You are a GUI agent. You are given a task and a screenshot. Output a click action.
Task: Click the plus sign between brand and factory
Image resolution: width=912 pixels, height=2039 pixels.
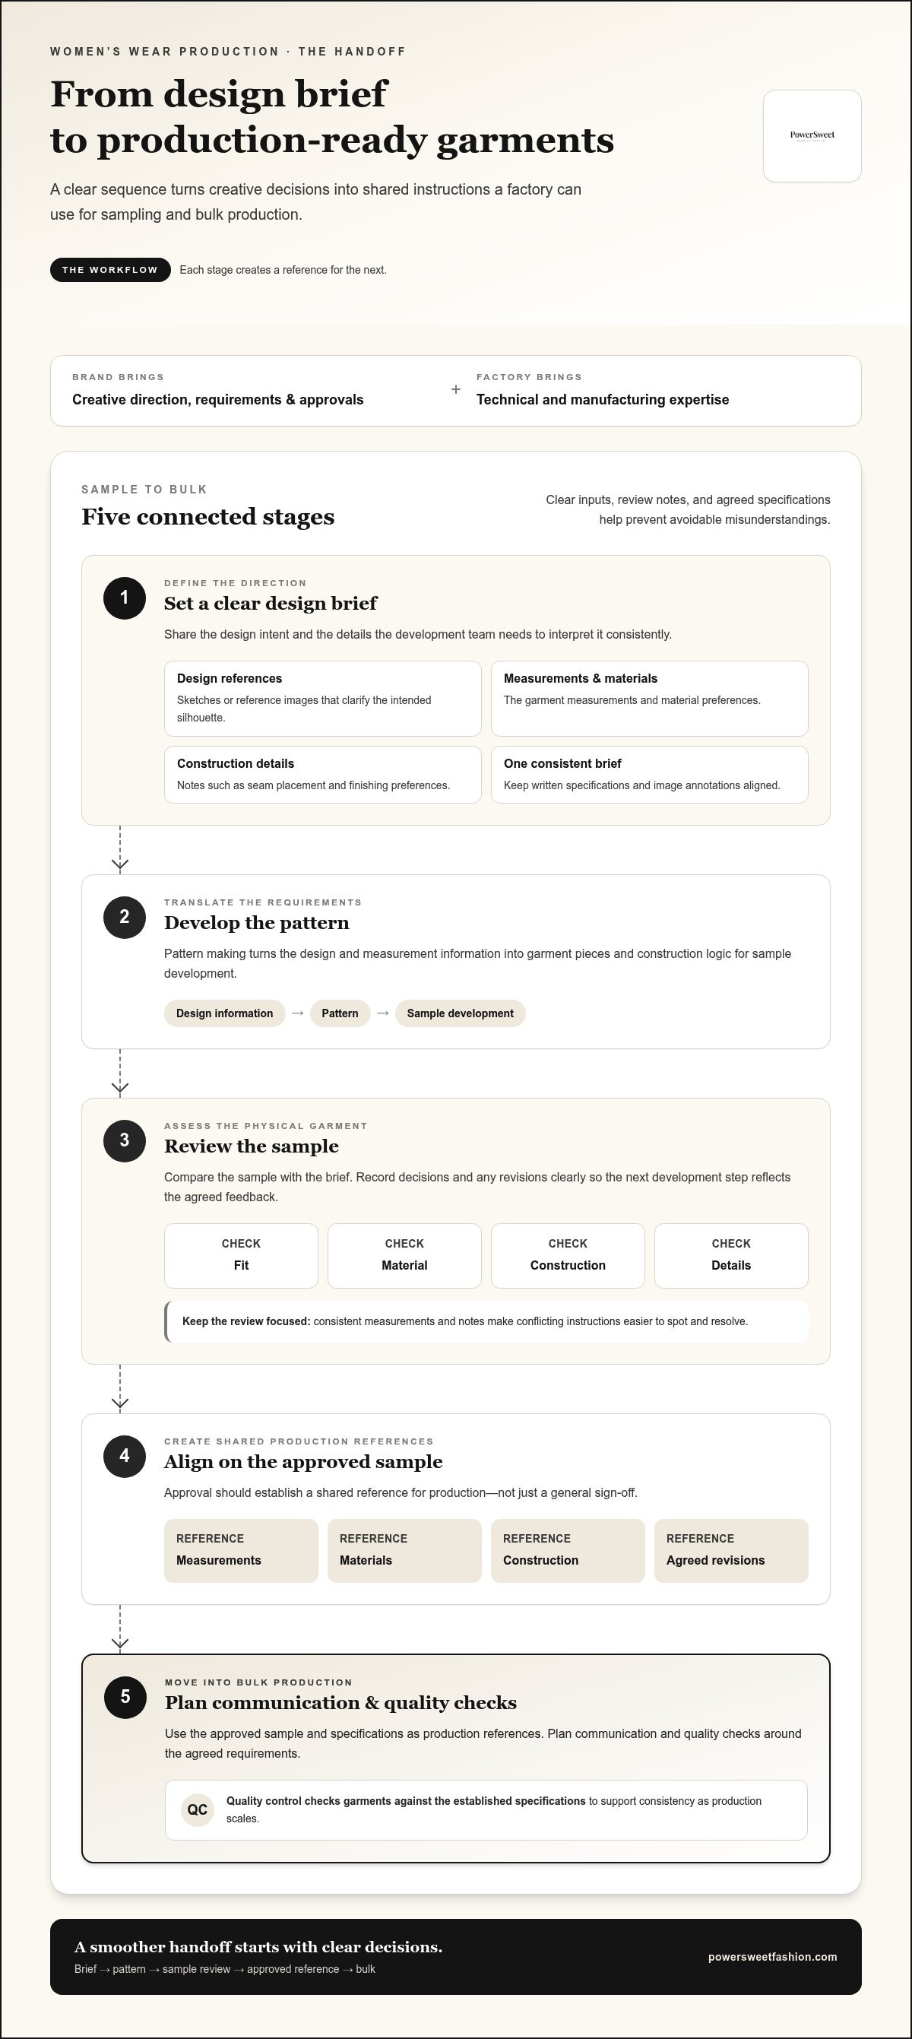click(455, 389)
